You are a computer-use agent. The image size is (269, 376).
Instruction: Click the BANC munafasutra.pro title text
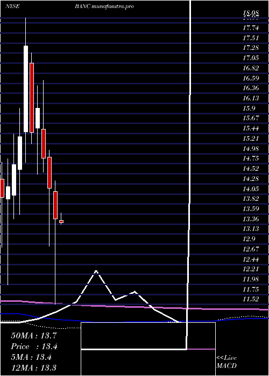point(104,6)
